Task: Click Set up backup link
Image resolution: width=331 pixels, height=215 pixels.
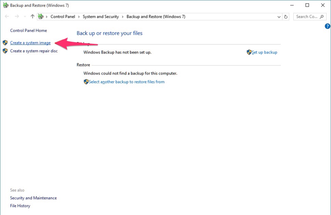Action: pyautogui.click(x=265, y=52)
